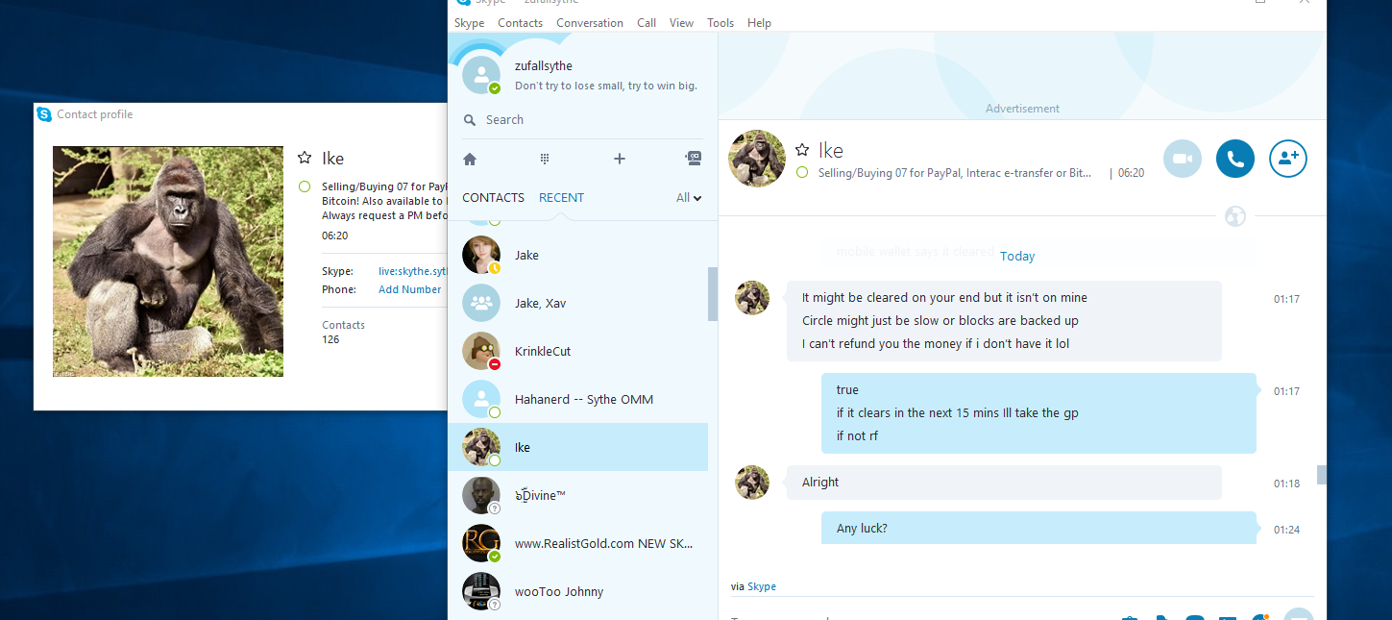1392x620 pixels.
Task: Open the Tools menu
Action: (720, 23)
